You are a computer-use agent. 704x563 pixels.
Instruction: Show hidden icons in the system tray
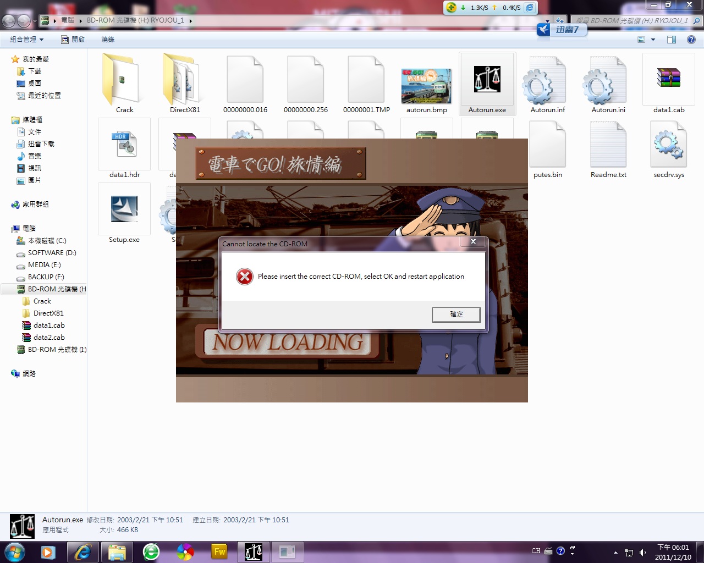pos(615,553)
